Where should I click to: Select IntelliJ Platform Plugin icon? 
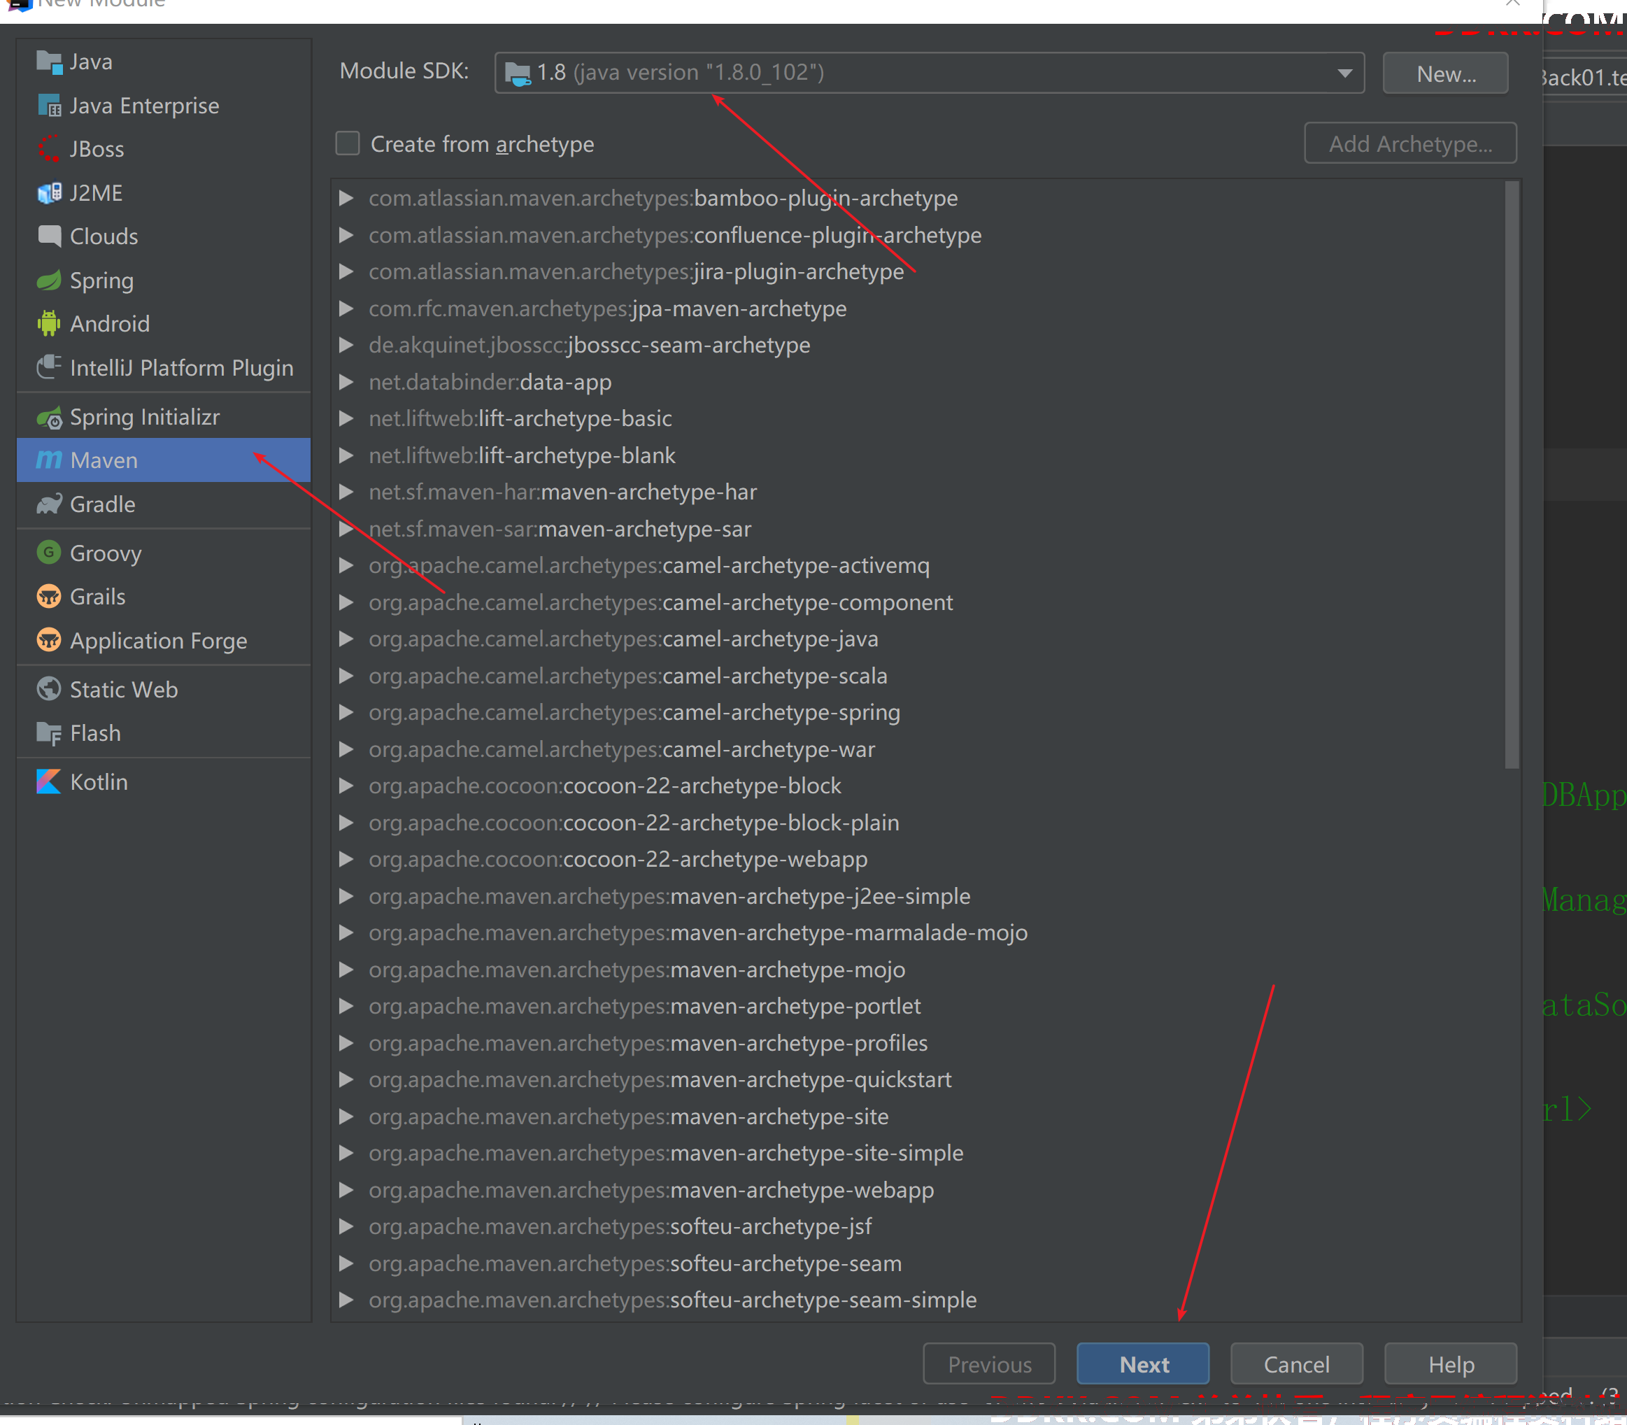pyautogui.click(x=49, y=367)
